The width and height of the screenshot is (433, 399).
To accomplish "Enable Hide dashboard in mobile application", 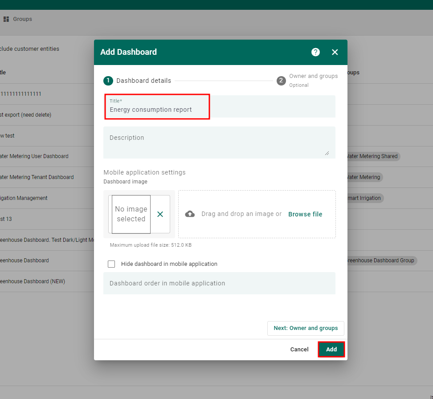I will [x=111, y=264].
